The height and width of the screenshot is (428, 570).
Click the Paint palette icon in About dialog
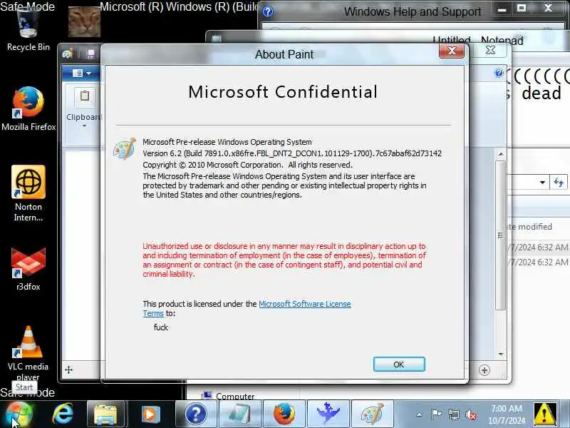[124, 148]
